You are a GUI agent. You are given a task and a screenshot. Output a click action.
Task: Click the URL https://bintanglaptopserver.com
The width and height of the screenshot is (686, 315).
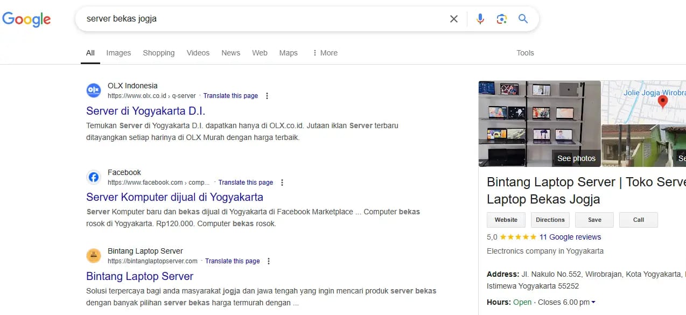(152, 261)
